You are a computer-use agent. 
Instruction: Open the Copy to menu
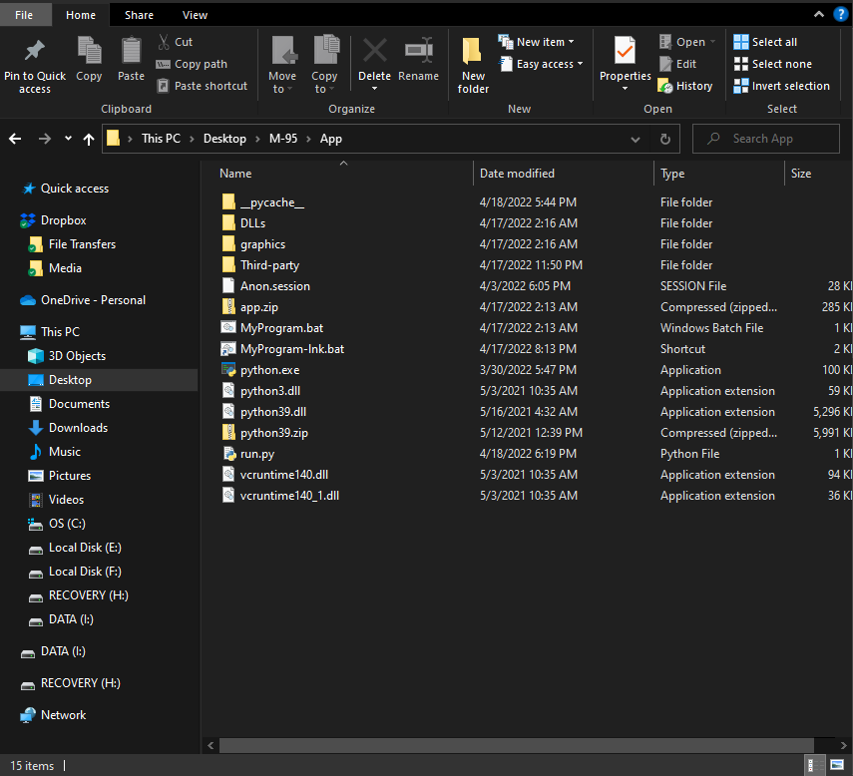pyautogui.click(x=325, y=65)
